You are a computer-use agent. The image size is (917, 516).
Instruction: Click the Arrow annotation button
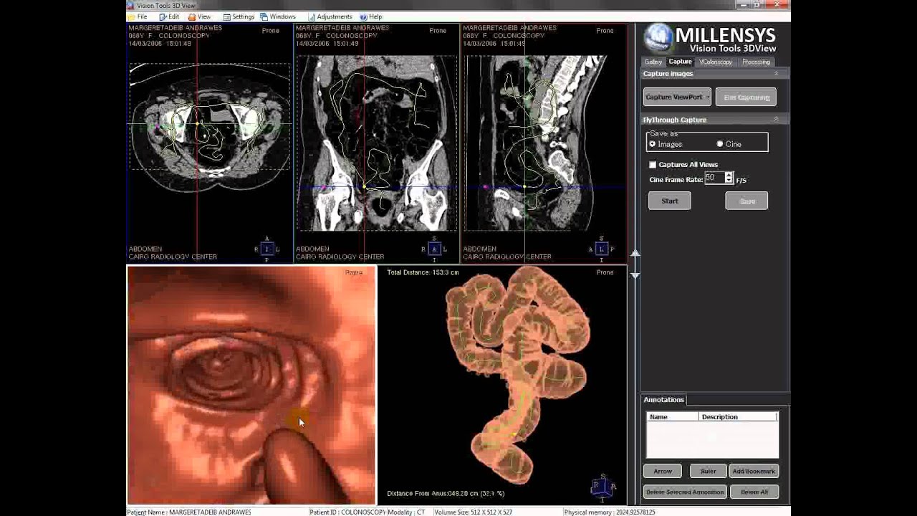point(663,472)
